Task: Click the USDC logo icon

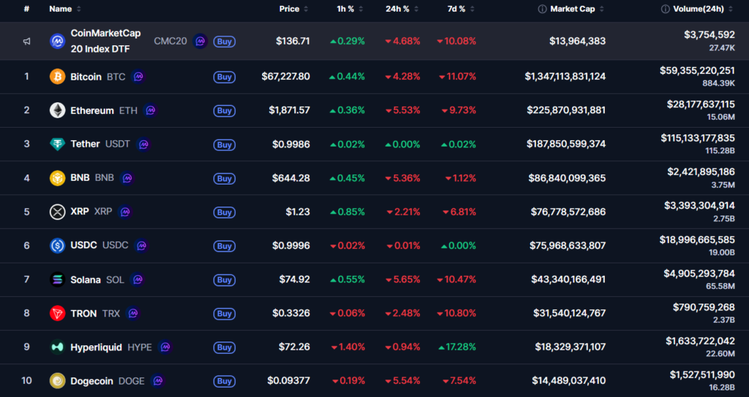Action: point(57,245)
